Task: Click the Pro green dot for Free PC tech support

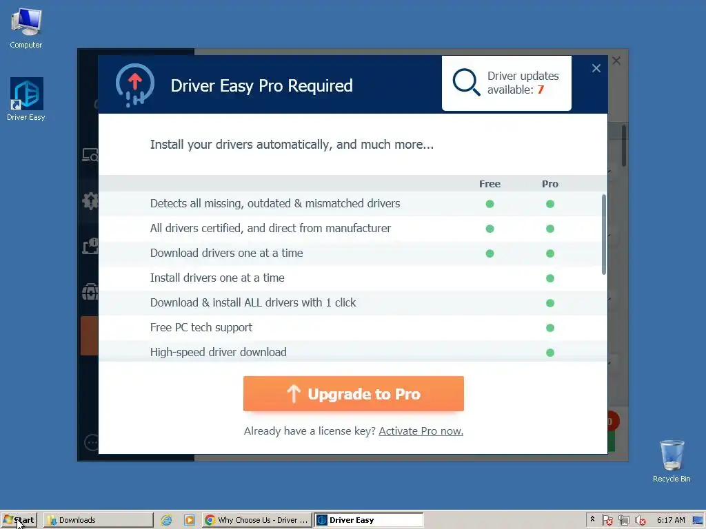Action: 550,328
